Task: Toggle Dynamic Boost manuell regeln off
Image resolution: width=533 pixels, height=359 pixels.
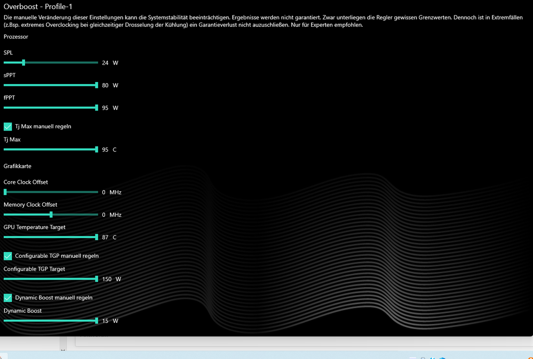Action: (8, 297)
